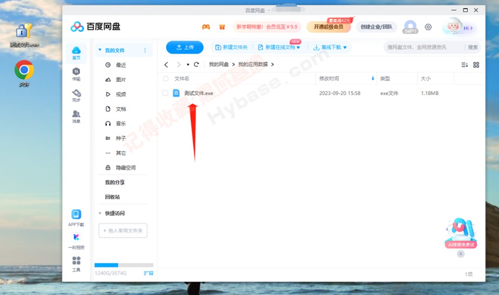Collapse the 我的文件 tree
Image resolution: width=499 pixels, height=295 pixels.
100,50
